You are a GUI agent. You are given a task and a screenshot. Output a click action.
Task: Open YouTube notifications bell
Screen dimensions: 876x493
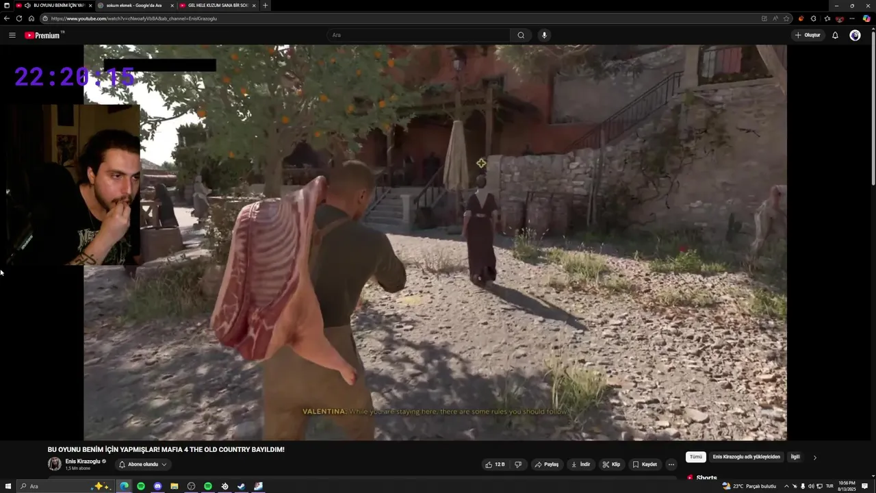[x=835, y=35]
